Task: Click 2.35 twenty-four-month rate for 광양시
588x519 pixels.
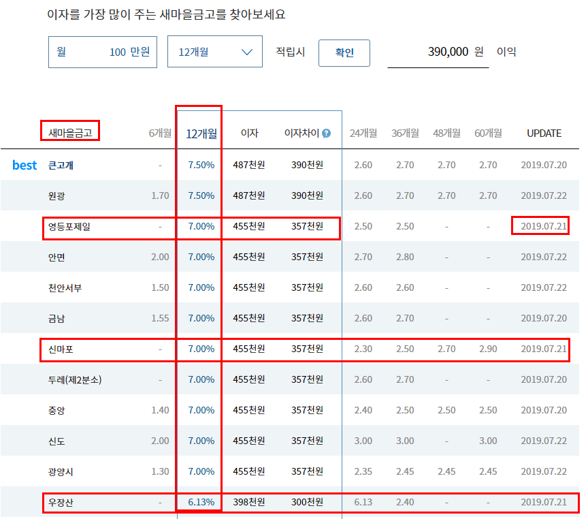Action: pos(363,471)
